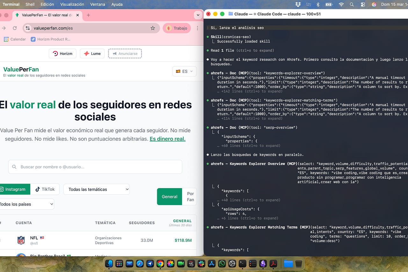Click the date in the menu bar
Viewport: 408px width, 272px height.
(394, 4)
